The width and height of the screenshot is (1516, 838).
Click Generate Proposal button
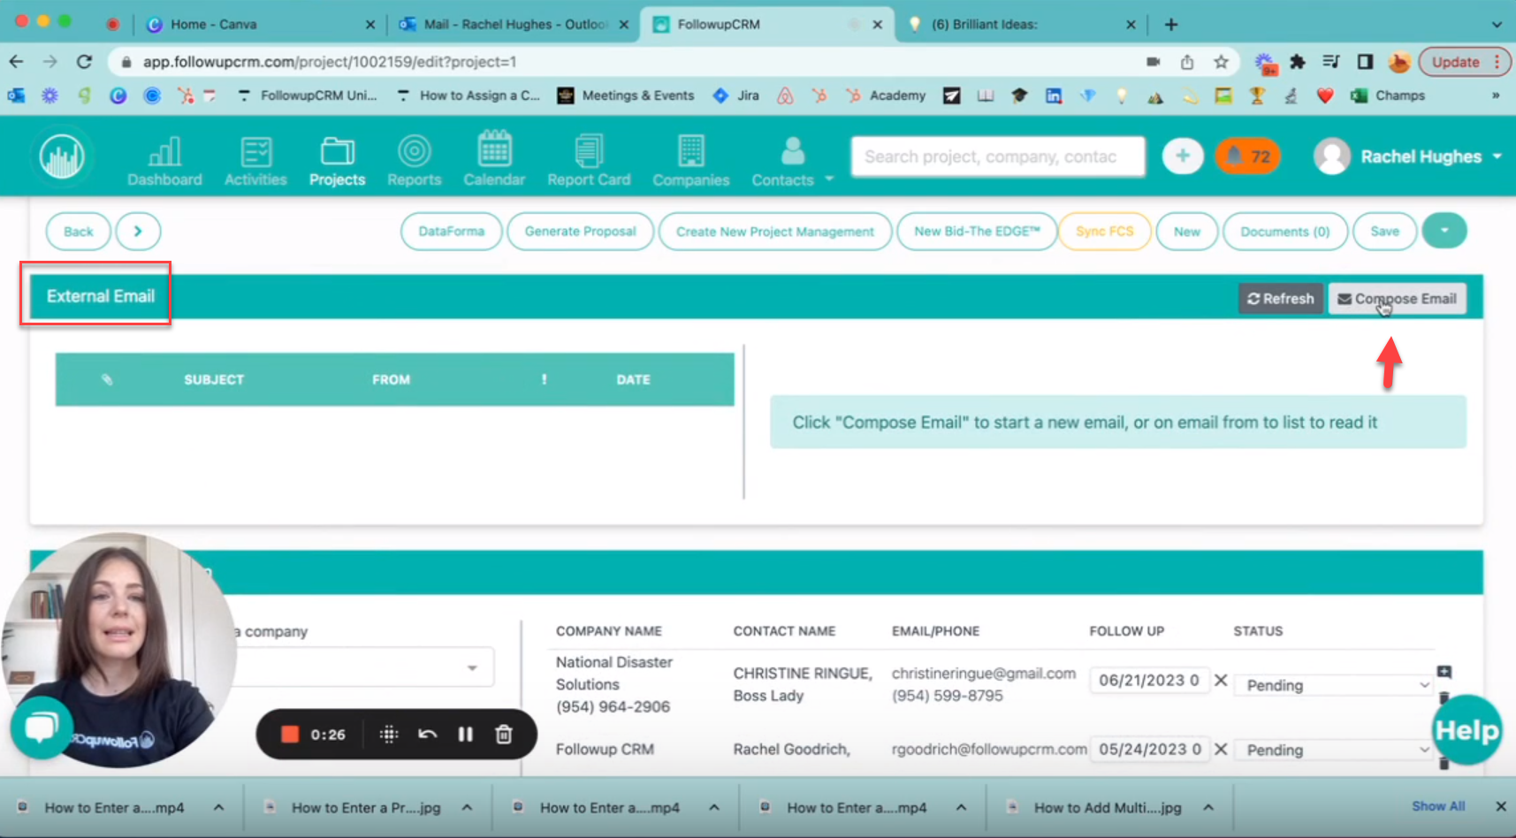pyautogui.click(x=580, y=232)
